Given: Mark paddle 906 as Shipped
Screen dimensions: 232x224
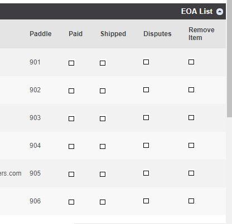Looking at the screenshot, I should 103,202.
